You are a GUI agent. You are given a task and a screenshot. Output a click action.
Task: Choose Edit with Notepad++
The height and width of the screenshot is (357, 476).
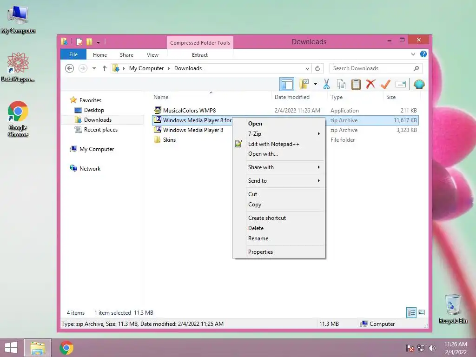tap(279, 144)
